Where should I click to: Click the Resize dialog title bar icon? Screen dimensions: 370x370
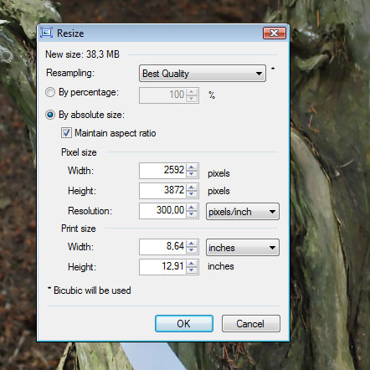coord(47,33)
